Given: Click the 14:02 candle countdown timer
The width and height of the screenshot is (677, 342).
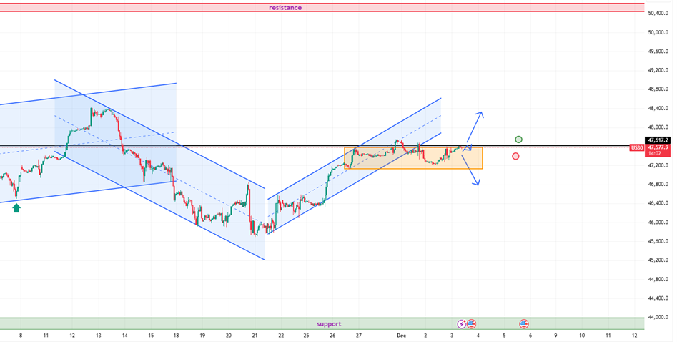Looking at the screenshot, I should click(654, 154).
